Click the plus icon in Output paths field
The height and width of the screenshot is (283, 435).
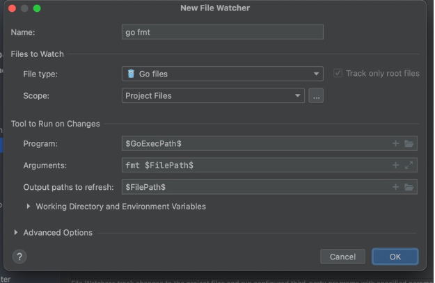pos(396,187)
